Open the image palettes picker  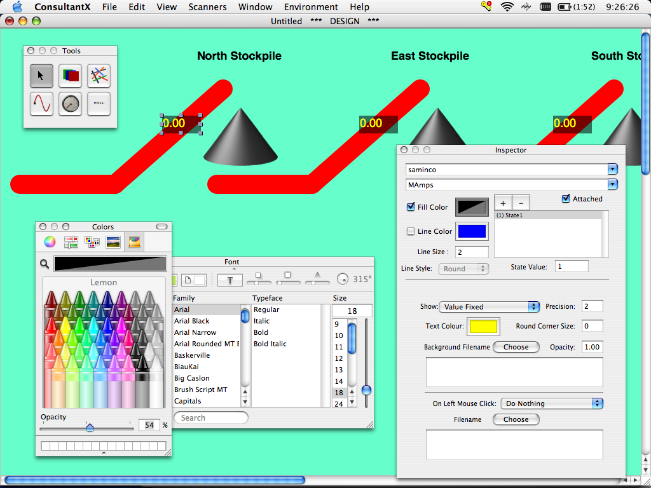point(113,241)
